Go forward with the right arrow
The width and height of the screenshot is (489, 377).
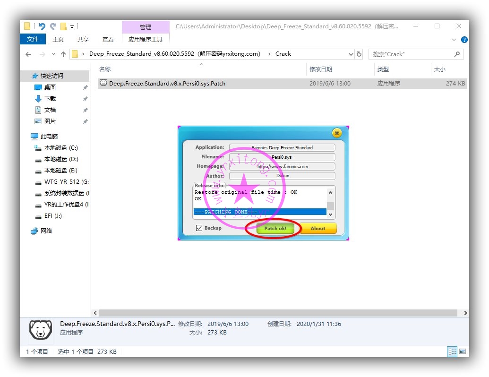43,54
